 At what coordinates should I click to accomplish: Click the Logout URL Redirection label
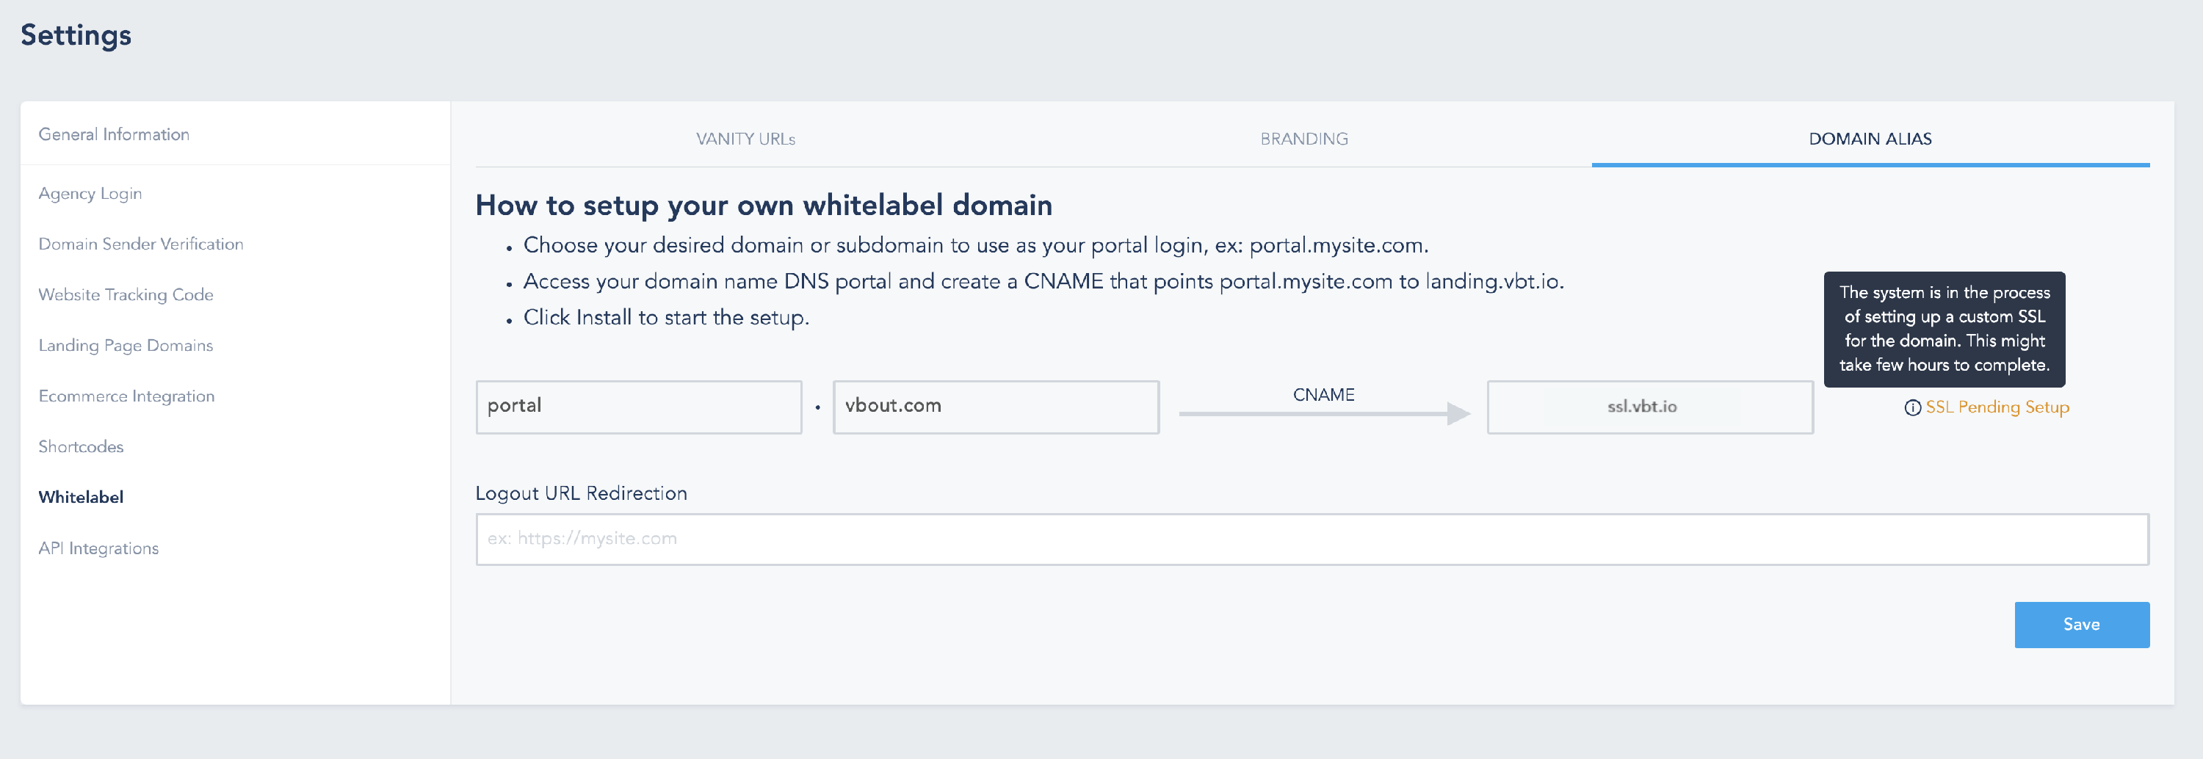point(582,493)
